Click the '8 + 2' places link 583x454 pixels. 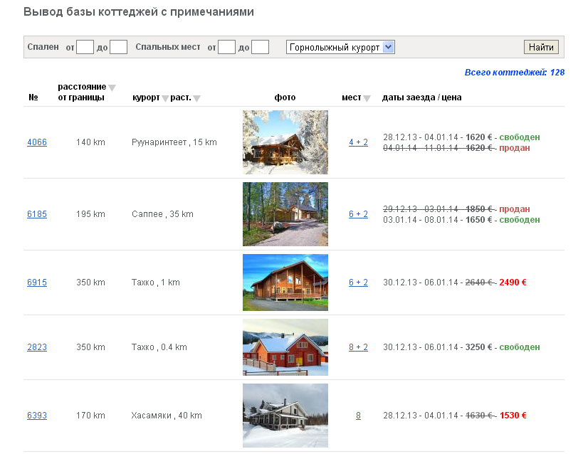358,347
